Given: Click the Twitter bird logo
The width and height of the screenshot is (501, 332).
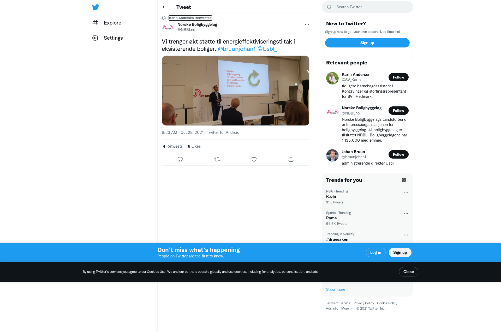Looking at the screenshot, I should [96, 7].
